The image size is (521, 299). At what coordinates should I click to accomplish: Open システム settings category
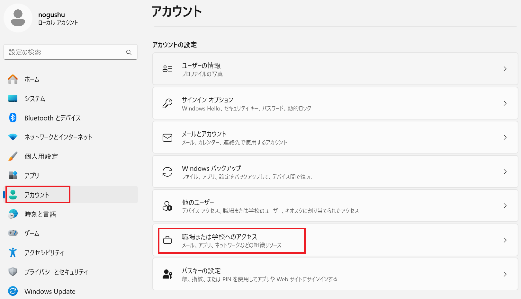[71, 98]
